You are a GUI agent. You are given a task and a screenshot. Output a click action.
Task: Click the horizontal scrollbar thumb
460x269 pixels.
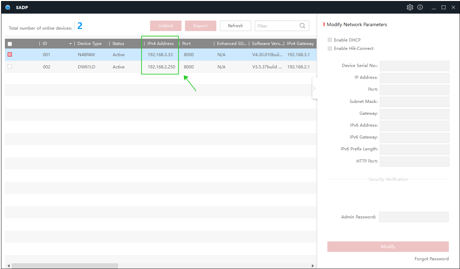coord(65,266)
